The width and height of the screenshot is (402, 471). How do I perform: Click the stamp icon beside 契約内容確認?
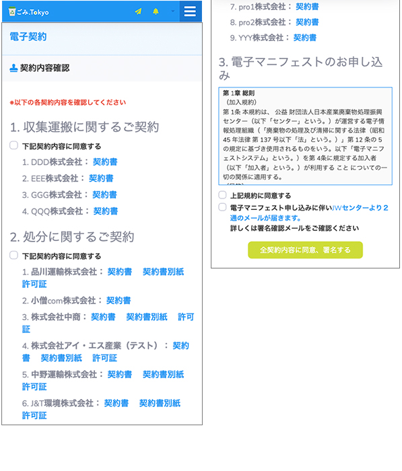(x=13, y=68)
